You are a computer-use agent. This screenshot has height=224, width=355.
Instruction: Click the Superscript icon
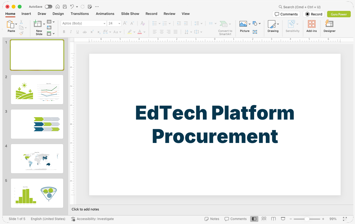92,32
